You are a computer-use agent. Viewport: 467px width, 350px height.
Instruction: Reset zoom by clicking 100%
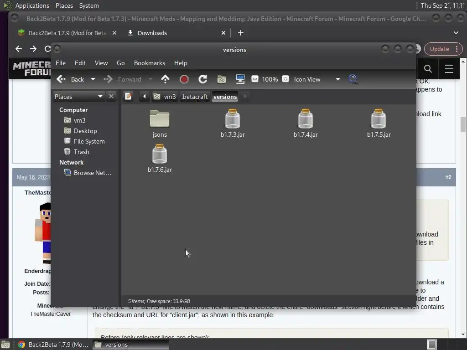(x=270, y=79)
